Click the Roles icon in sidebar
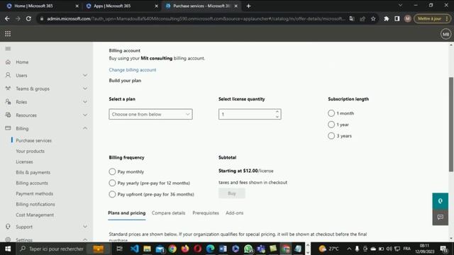The image size is (454, 255). point(8,102)
